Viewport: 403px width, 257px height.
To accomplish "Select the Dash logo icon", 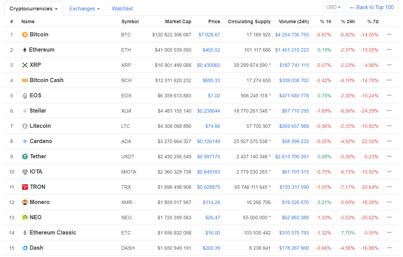I will point(24,248).
